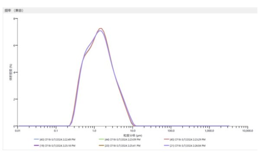Click the red line swatch for record [45]
Viewport: 258px width, 157px height.
pos(167,139)
